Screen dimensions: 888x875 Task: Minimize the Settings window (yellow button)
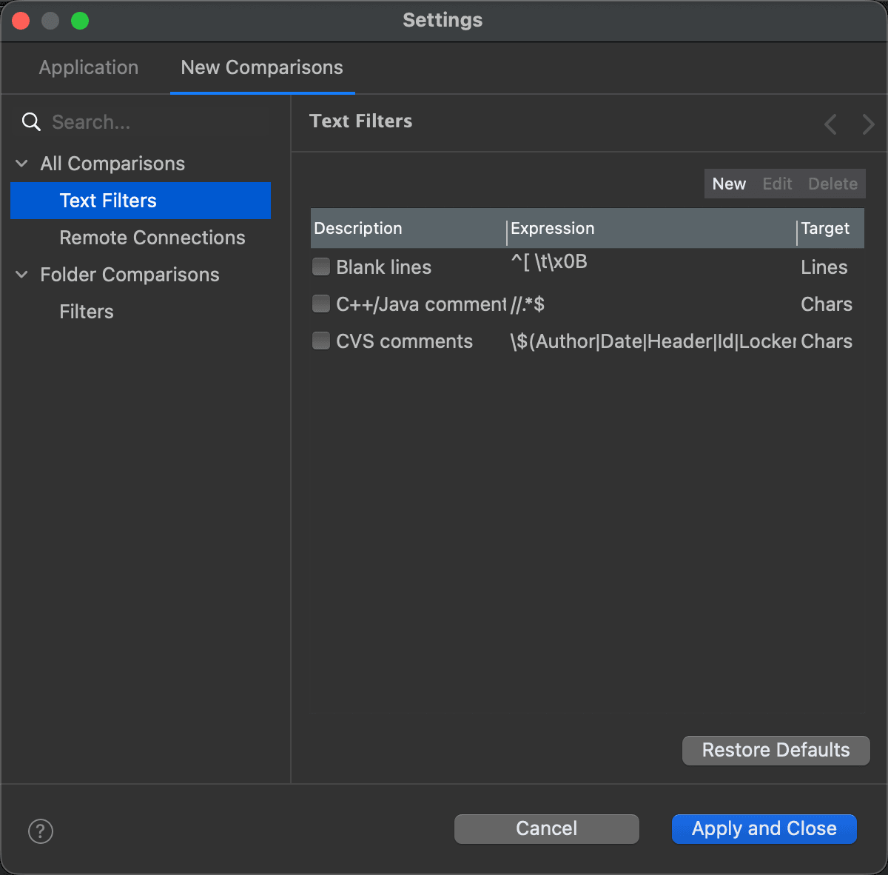(x=50, y=21)
